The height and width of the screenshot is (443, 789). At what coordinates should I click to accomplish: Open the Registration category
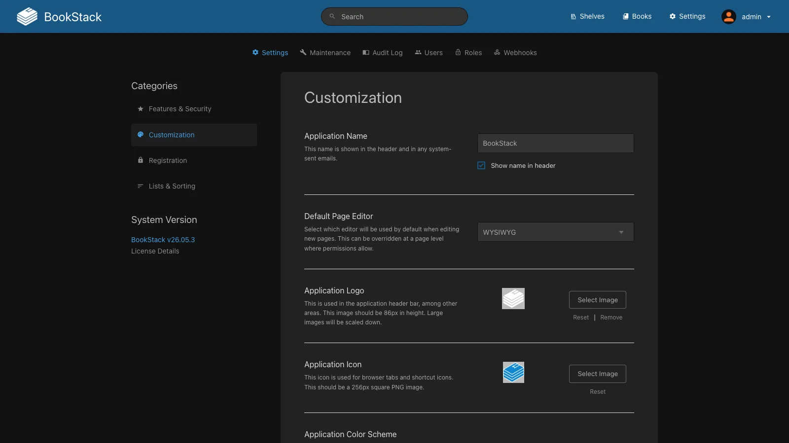coord(194,160)
